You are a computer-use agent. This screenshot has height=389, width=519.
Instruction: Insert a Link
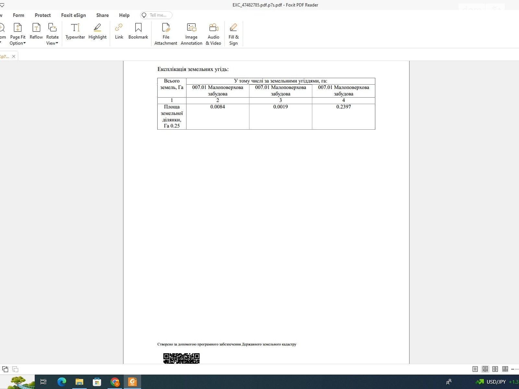coord(119,31)
